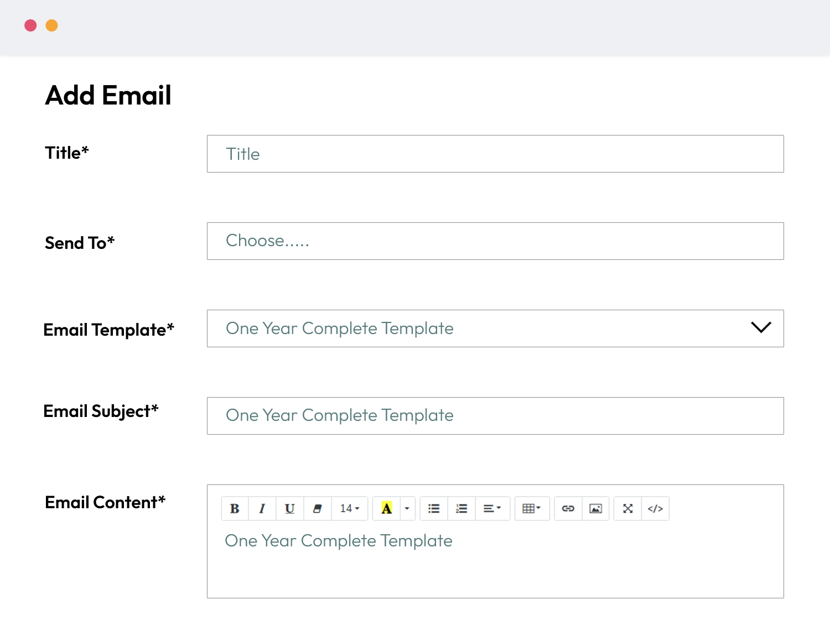Screen dimensions: 830x626
Task: Click the Title input field
Action: click(495, 154)
